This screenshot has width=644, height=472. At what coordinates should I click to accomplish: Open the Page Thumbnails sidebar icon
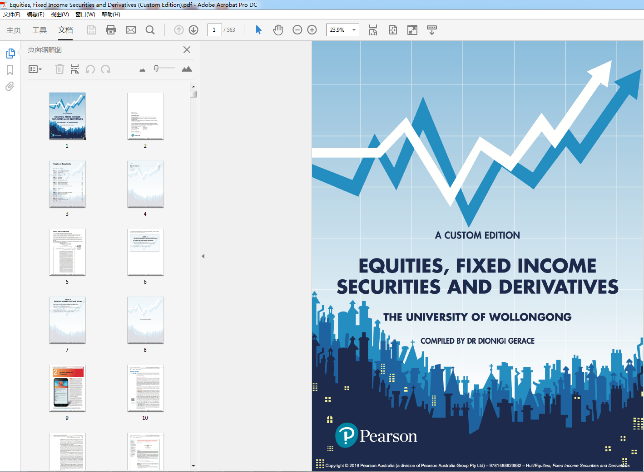tap(10, 54)
